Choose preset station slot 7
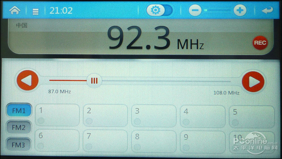 (x=105, y=141)
